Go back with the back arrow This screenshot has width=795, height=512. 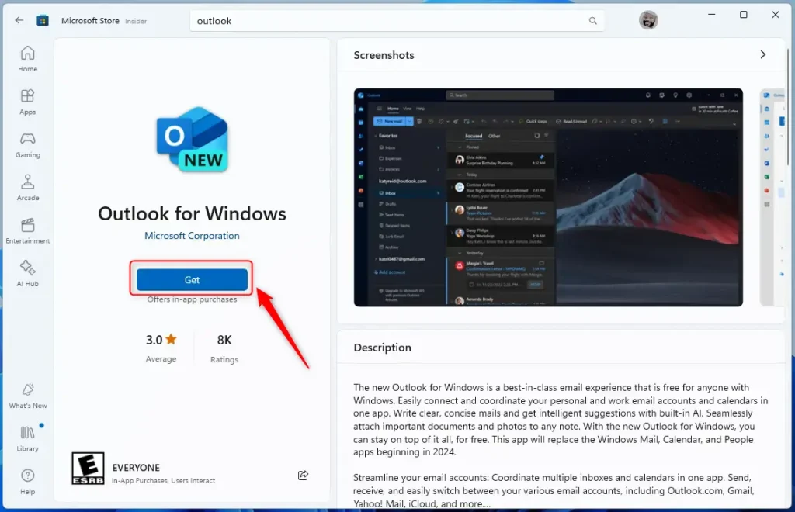[x=19, y=20]
